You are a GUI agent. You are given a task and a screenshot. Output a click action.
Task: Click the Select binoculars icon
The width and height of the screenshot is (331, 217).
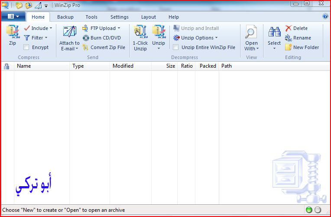coord(274,32)
